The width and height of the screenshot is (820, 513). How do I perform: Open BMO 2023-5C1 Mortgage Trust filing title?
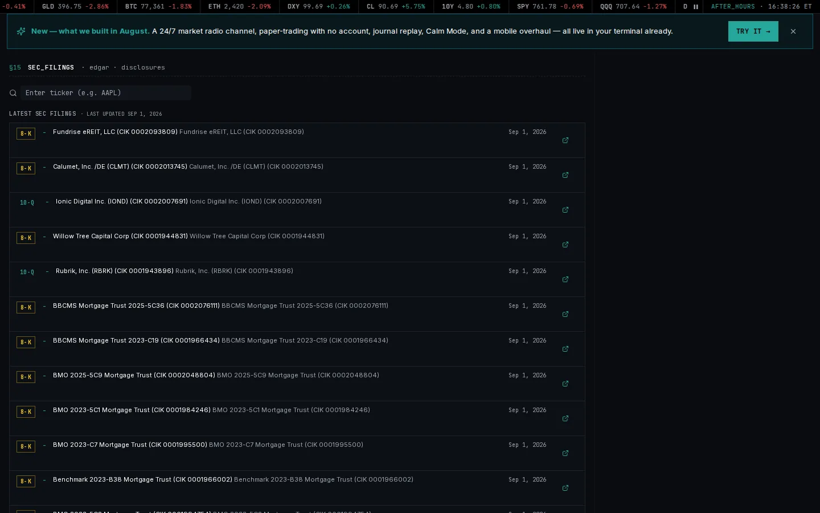click(132, 410)
